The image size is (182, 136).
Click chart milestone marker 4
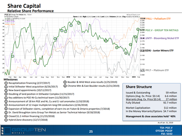[x=62, y=31]
